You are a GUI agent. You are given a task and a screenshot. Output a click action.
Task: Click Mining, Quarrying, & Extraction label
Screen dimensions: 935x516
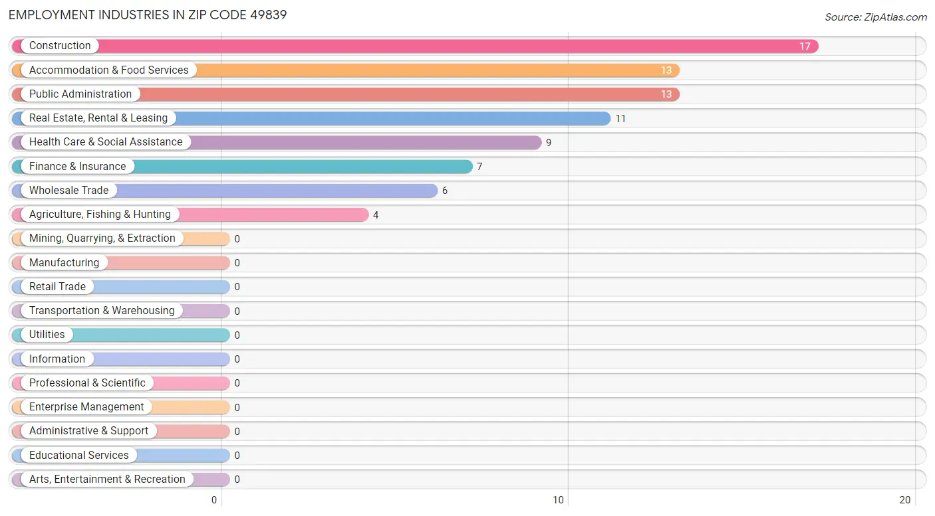point(102,238)
